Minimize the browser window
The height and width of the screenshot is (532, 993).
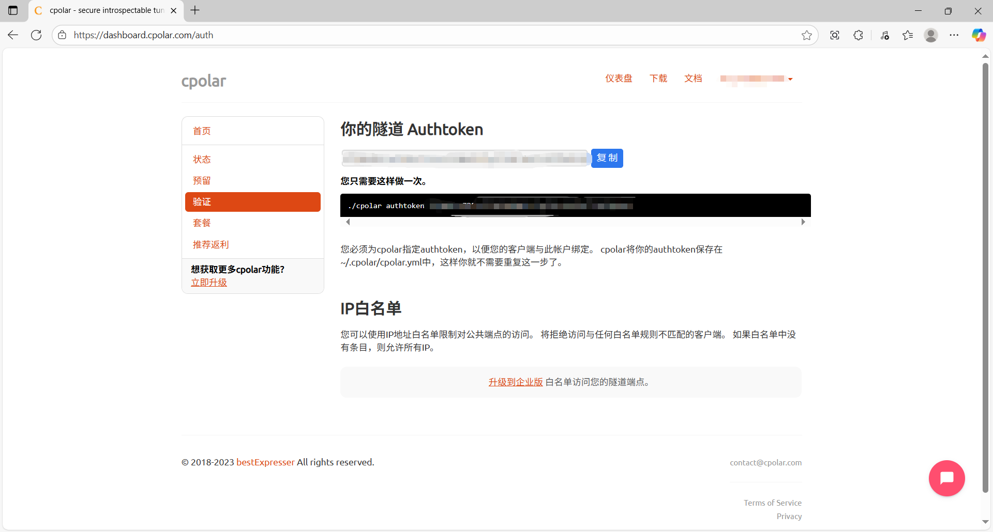click(919, 10)
